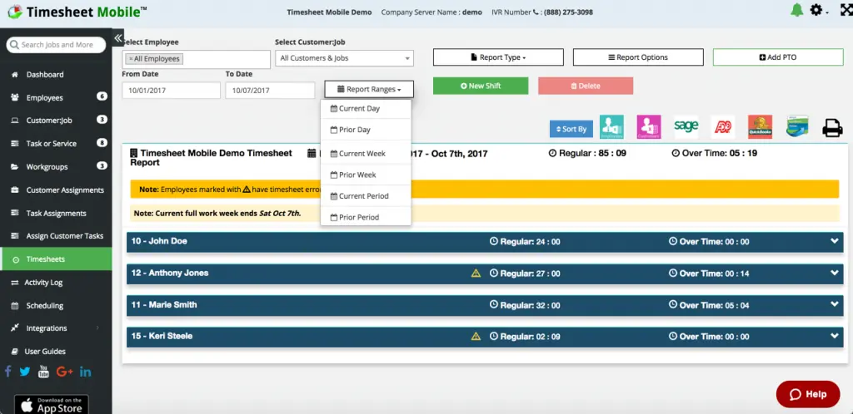Click the ADP export icon
Viewport: 853px width, 414px height.
[x=722, y=127]
